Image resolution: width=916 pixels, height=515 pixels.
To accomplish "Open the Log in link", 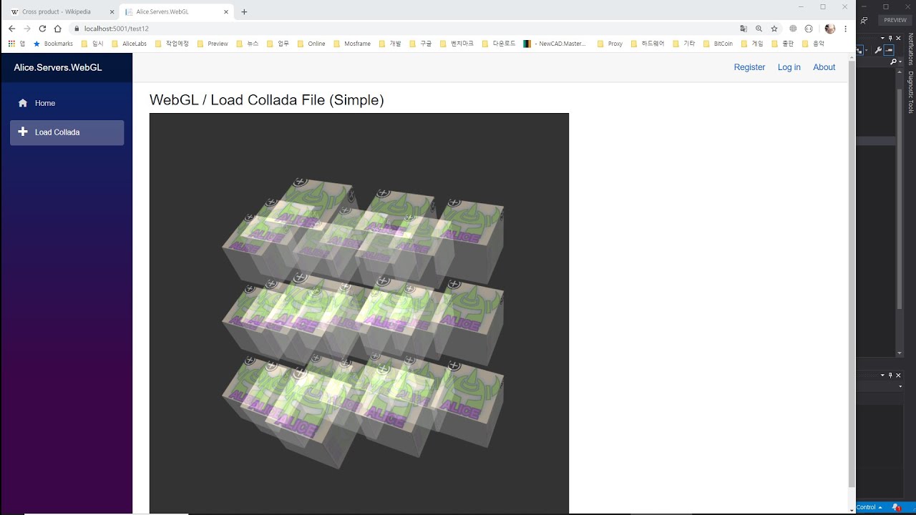I will (x=789, y=67).
